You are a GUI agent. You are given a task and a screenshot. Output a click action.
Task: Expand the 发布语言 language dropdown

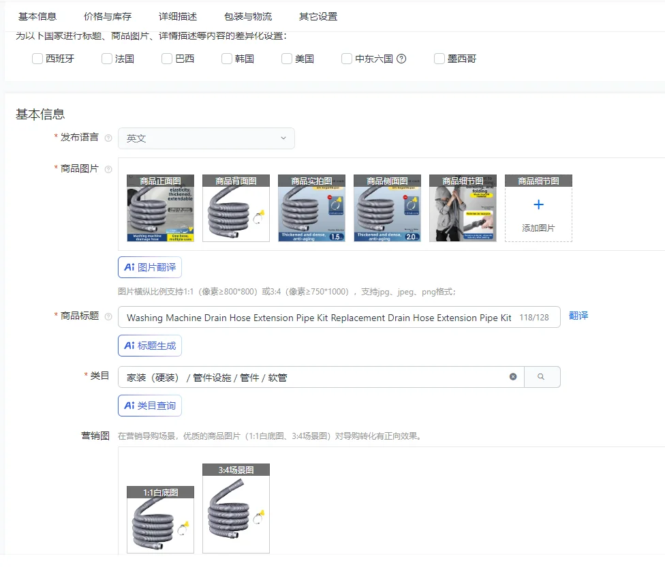[206, 138]
